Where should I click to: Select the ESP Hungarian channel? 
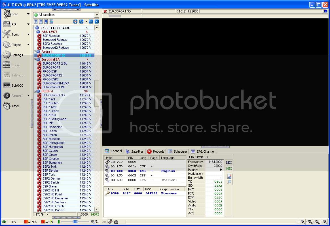click(x=64, y=147)
